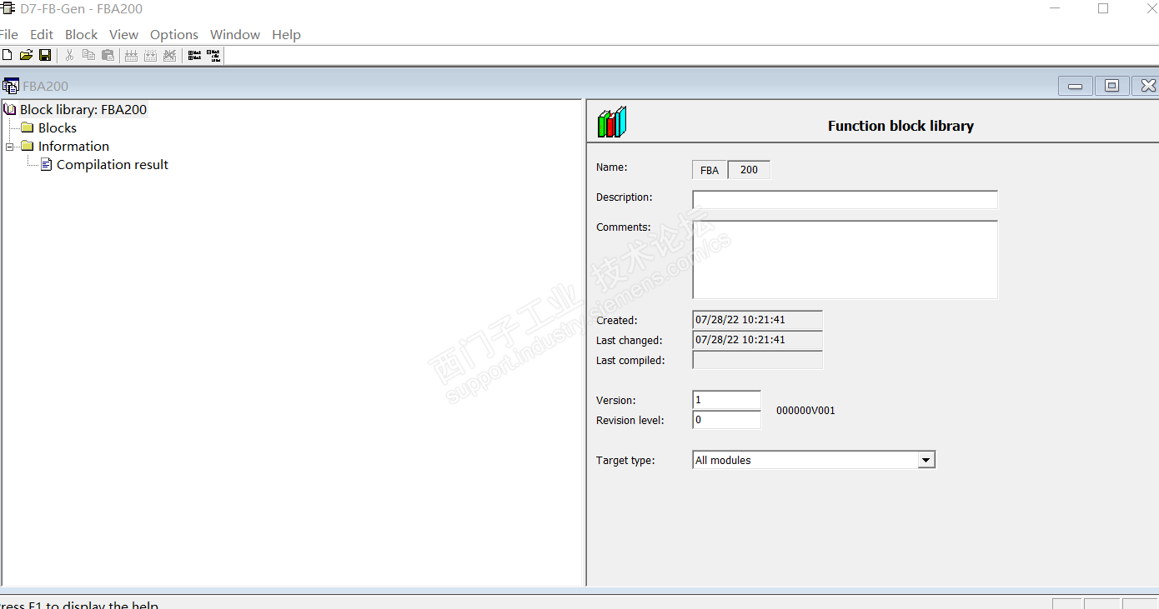Click the Blocks folder icon in tree
The width and height of the screenshot is (1159, 609).
(28, 127)
